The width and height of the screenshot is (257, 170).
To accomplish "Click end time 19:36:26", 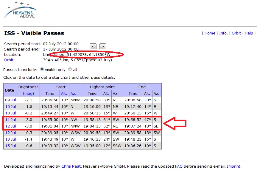I will click(x=133, y=146).
